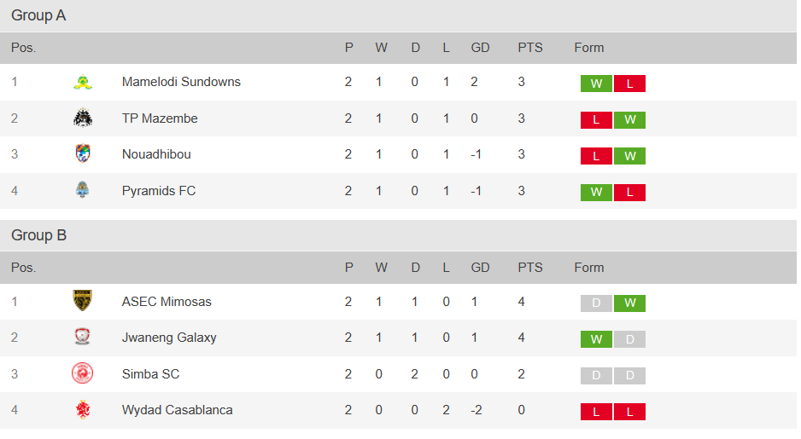
Task: Click the Mamelodi Sundowns club crest
Action: click(x=83, y=83)
